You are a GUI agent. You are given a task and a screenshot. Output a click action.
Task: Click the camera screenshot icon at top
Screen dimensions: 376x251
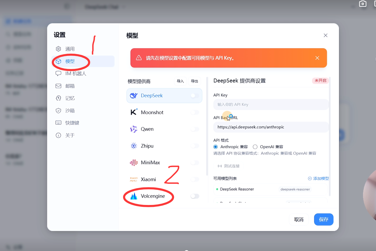363,4
